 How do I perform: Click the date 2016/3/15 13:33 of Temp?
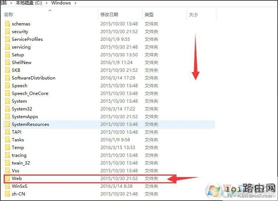tap(118, 147)
